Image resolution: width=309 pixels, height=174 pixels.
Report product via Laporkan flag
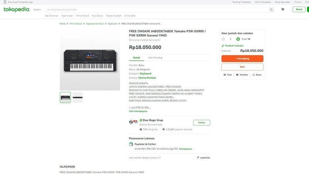tap(204, 158)
